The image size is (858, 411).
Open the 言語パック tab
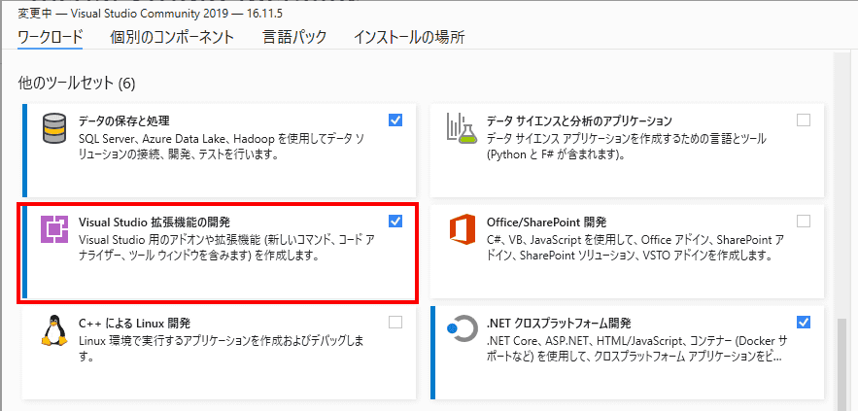tap(294, 37)
